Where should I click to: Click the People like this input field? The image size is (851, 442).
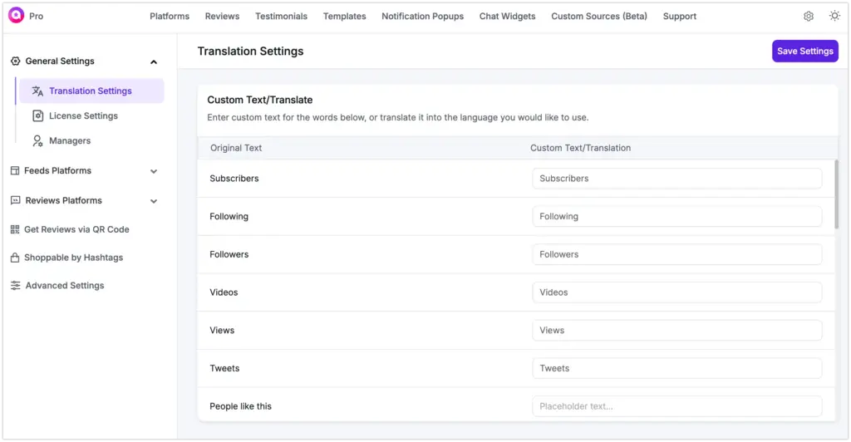point(676,406)
